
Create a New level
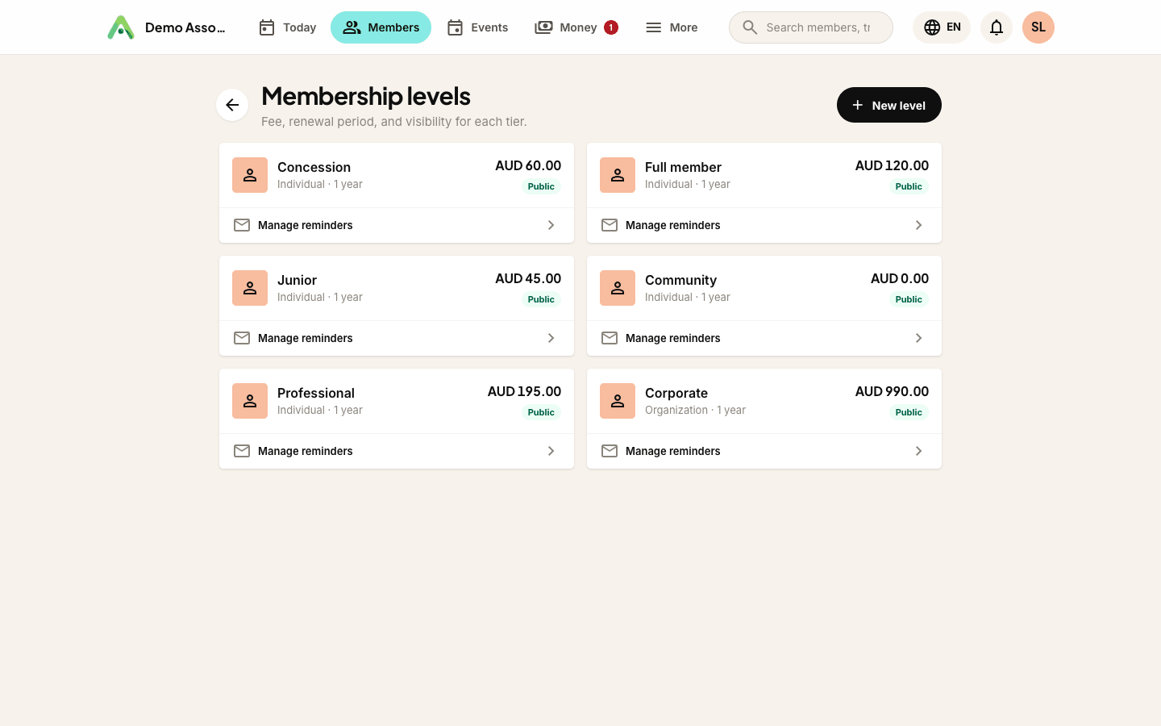point(889,105)
